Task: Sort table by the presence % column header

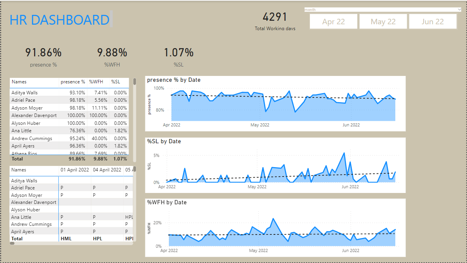Action: click(73, 82)
